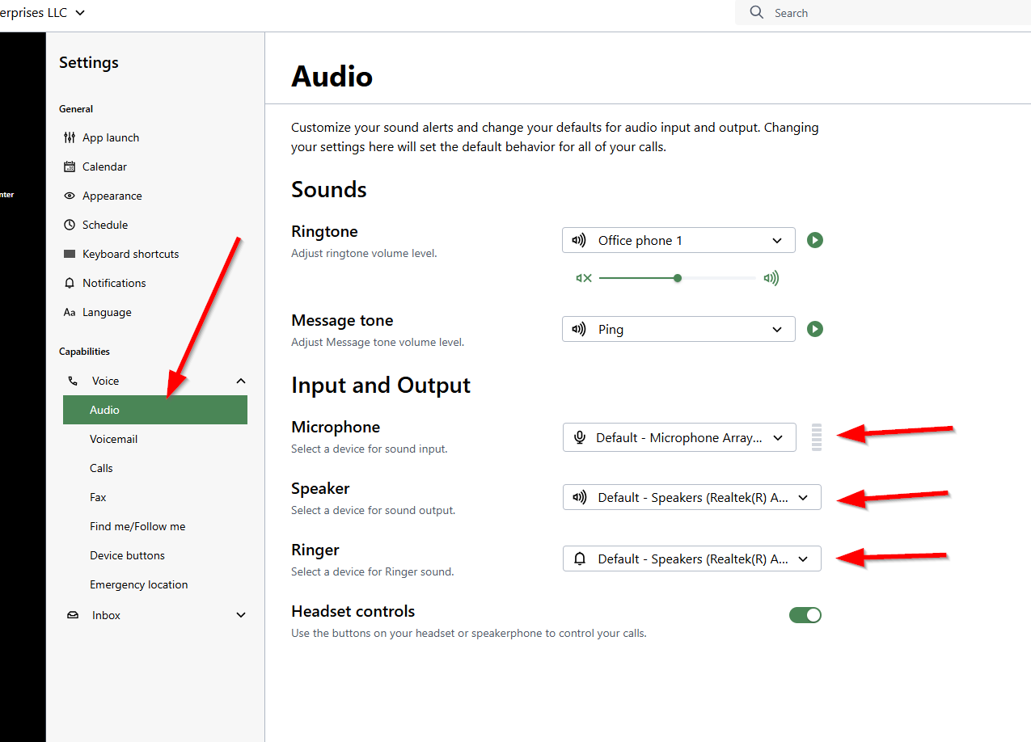The height and width of the screenshot is (742, 1031).
Task: Click the loud volume icon right of slider
Action: click(x=771, y=278)
